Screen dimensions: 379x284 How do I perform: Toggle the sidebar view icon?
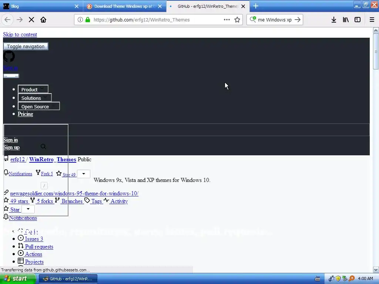[358, 20]
